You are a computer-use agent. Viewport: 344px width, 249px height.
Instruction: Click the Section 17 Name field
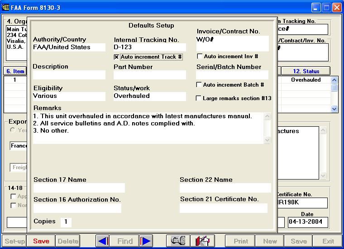(79, 188)
